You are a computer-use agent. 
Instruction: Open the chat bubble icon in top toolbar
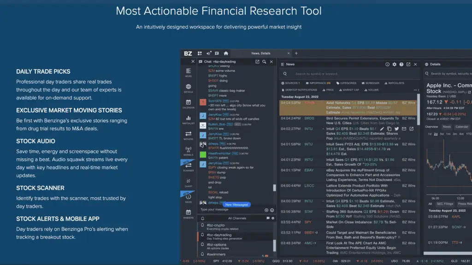click(x=217, y=53)
